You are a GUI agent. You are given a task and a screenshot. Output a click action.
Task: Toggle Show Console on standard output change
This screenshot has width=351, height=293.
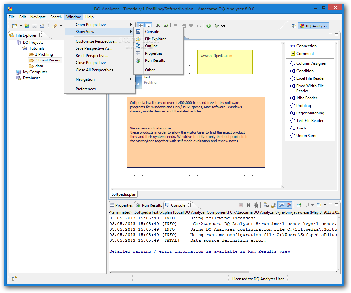pyautogui.click(x=281, y=205)
